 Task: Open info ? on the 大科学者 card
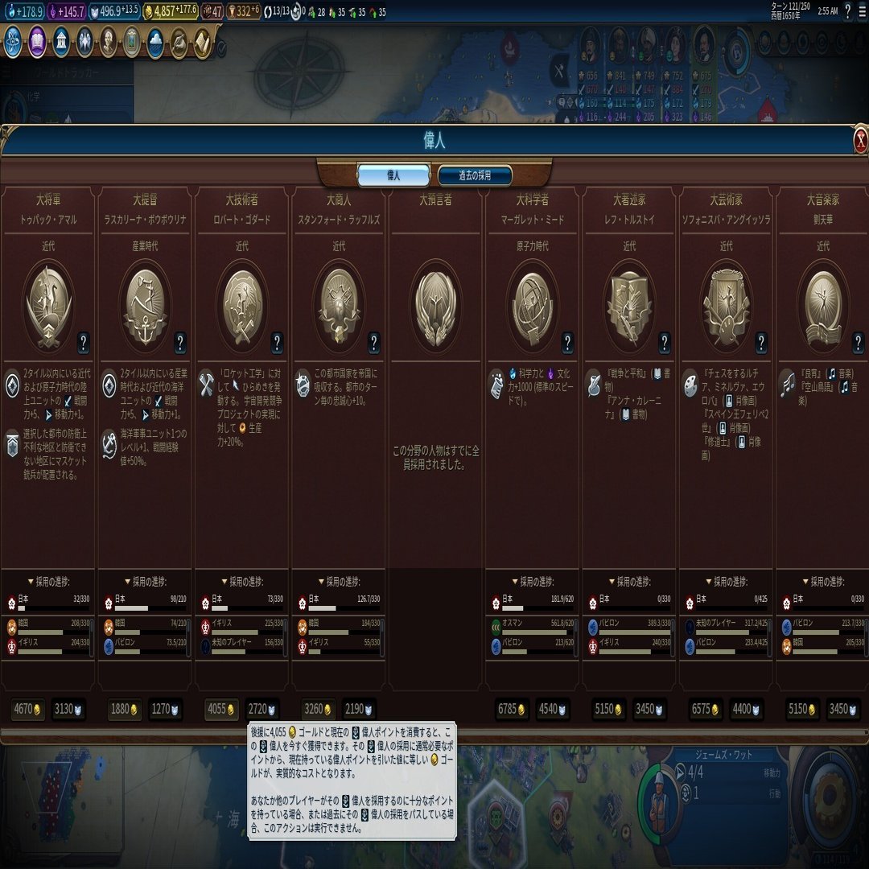(567, 343)
